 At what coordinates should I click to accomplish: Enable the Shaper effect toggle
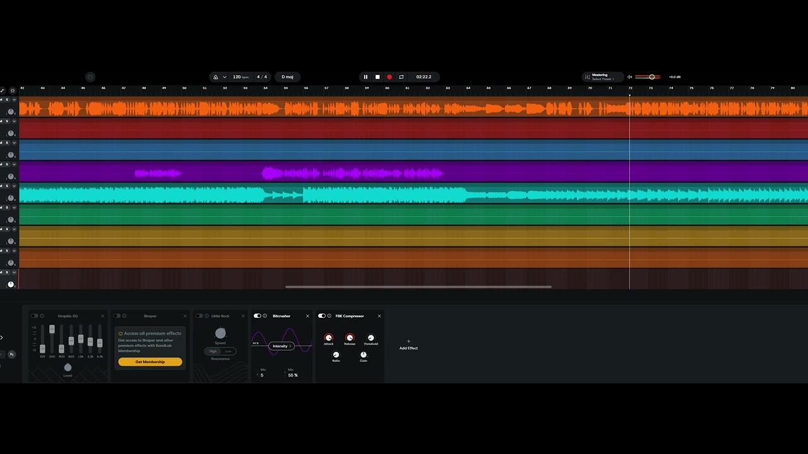pyautogui.click(x=117, y=316)
